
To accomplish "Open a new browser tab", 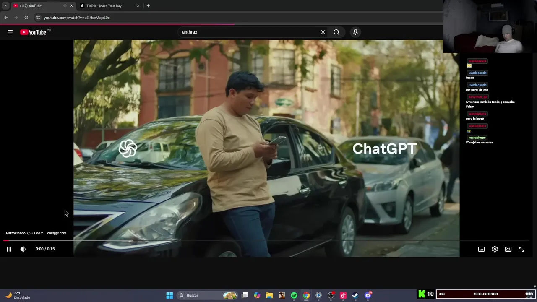I will click(x=148, y=6).
